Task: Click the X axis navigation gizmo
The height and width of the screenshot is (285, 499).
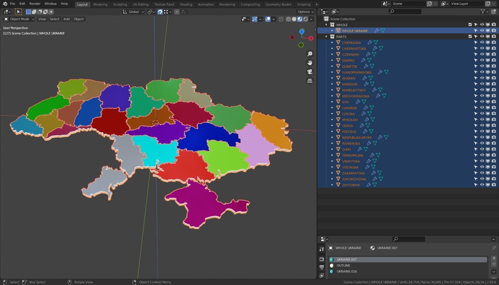Action: pos(311,38)
